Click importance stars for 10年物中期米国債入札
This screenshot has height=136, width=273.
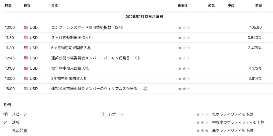click(x=184, y=68)
